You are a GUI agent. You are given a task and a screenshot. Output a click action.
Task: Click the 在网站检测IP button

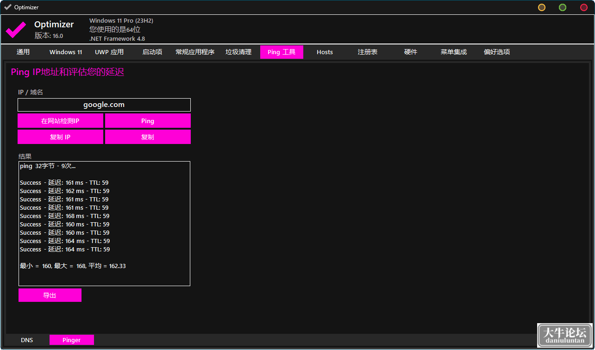pyautogui.click(x=60, y=121)
